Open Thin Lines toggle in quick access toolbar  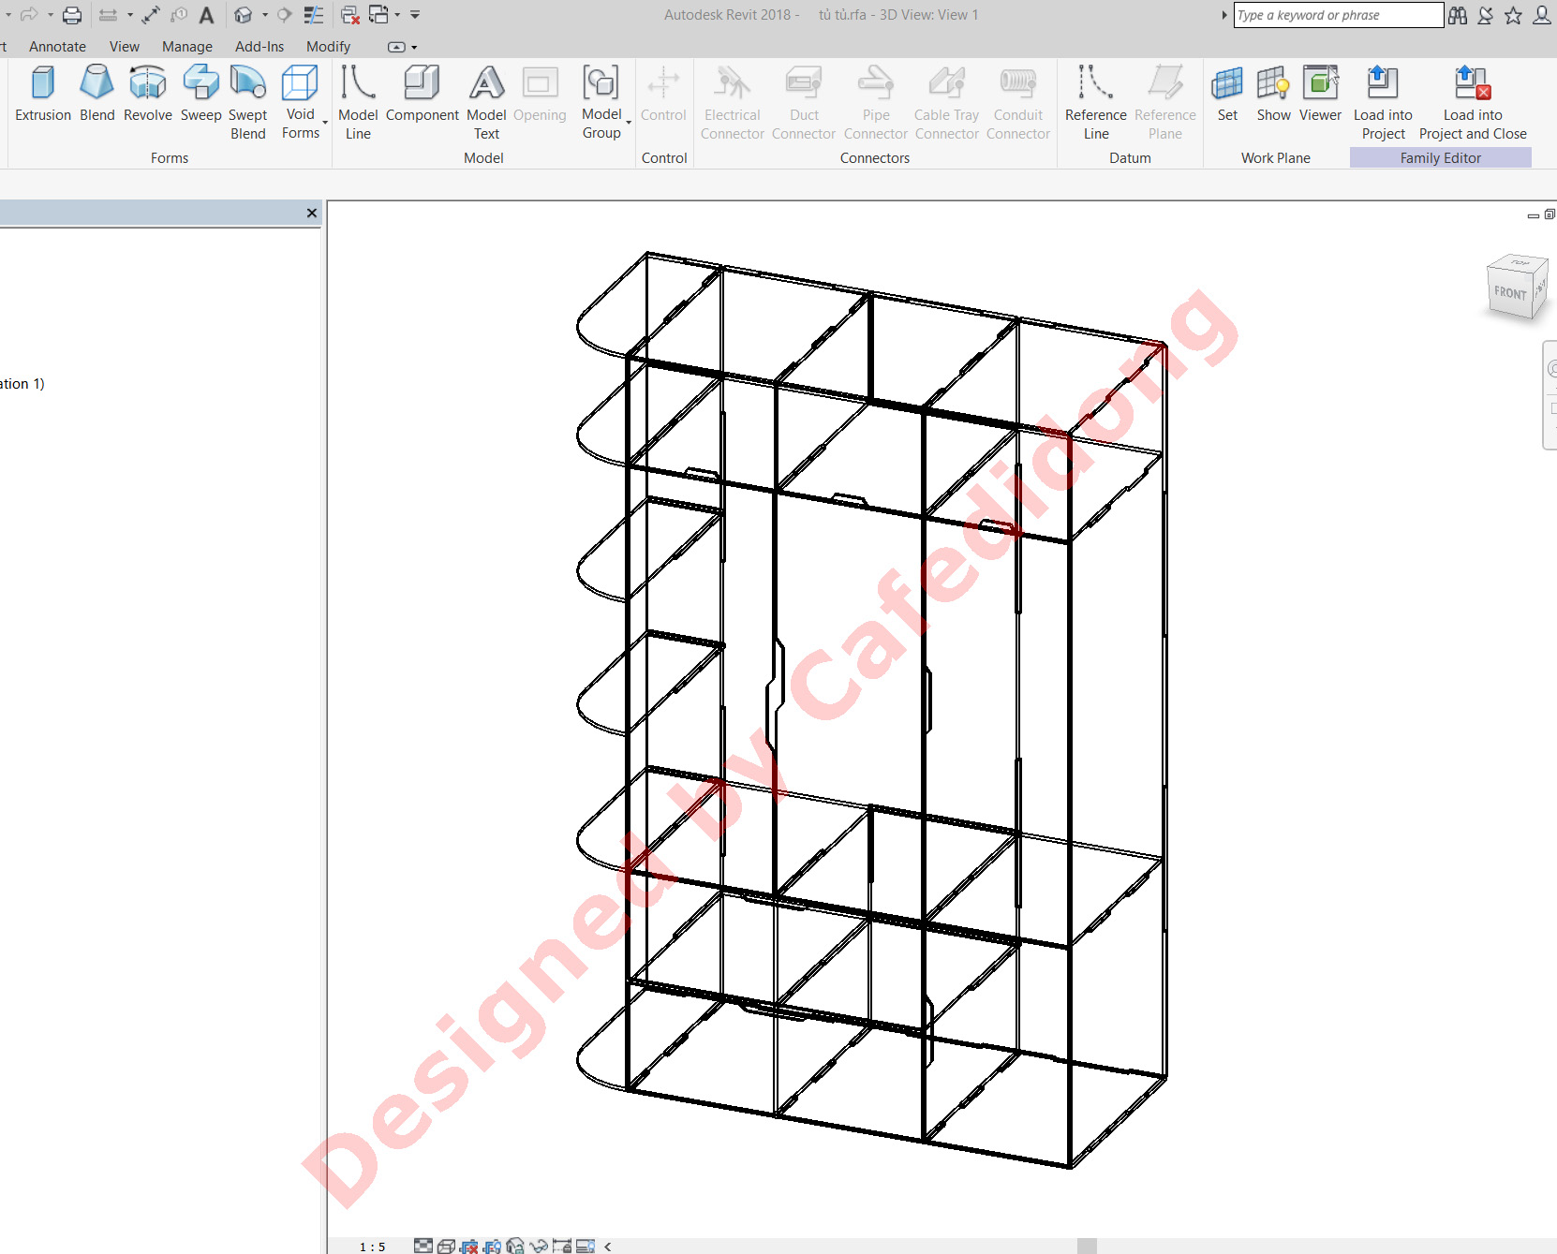(x=314, y=15)
